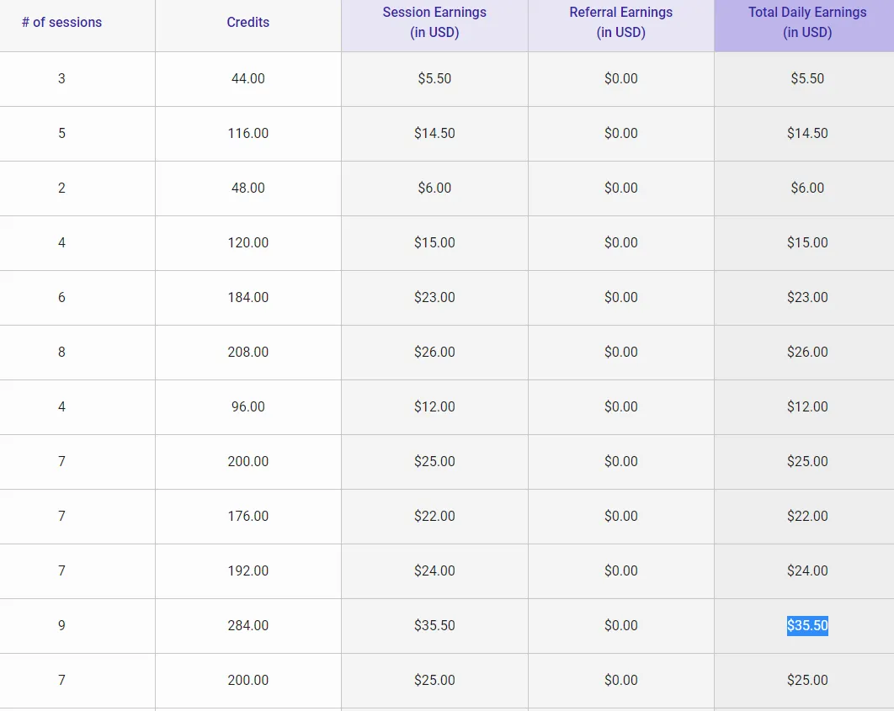894x711 pixels.
Task: Click referral $0.00 in the 184.00 credits row
Action: pos(621,297)
